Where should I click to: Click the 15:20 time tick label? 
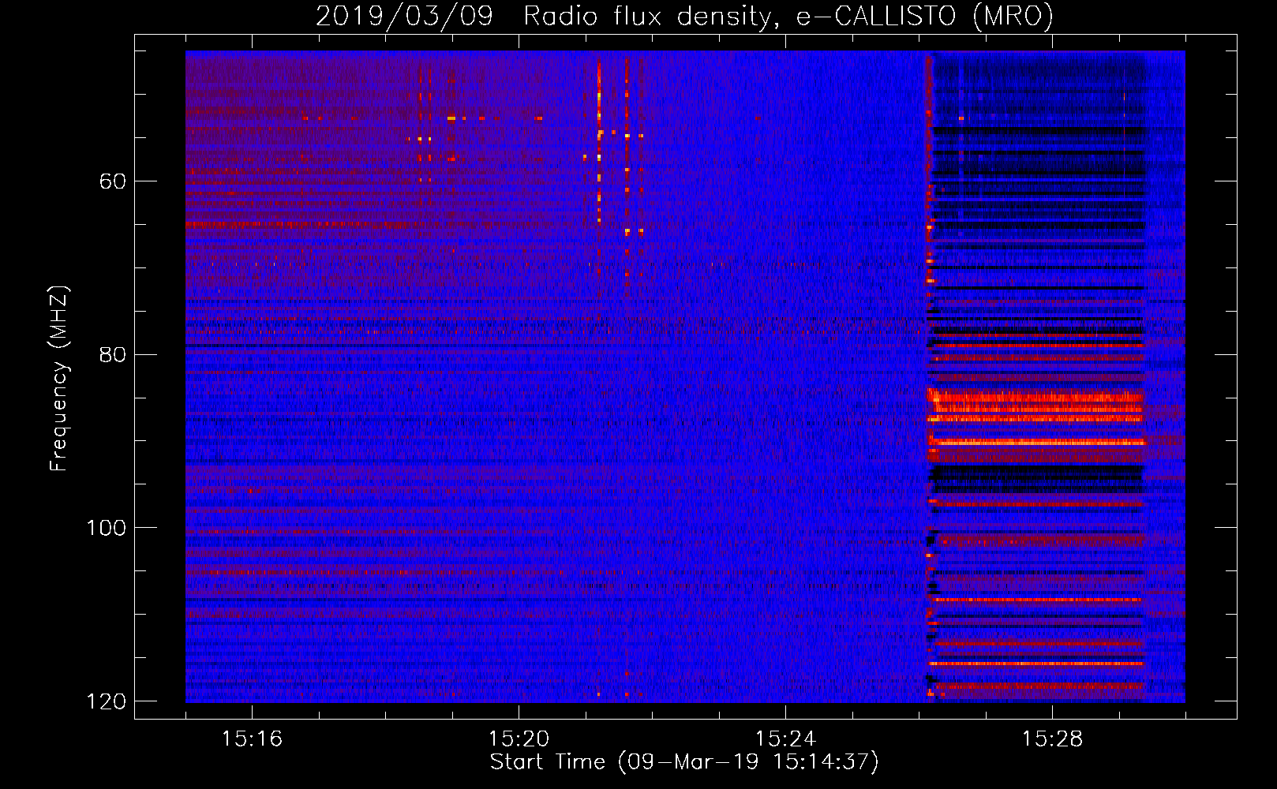click(x=519, y=739)
